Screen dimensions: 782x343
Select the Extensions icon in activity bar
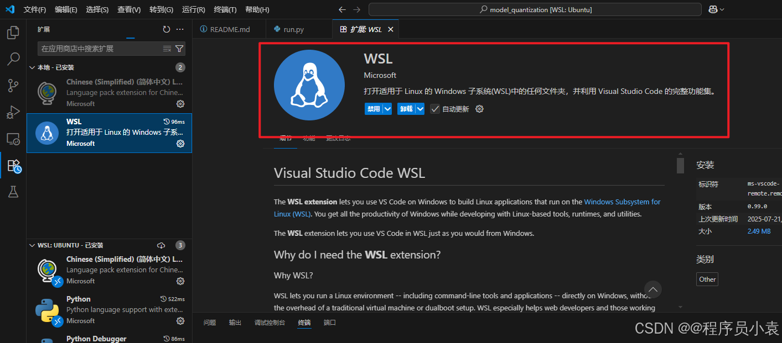coord(13,165)
